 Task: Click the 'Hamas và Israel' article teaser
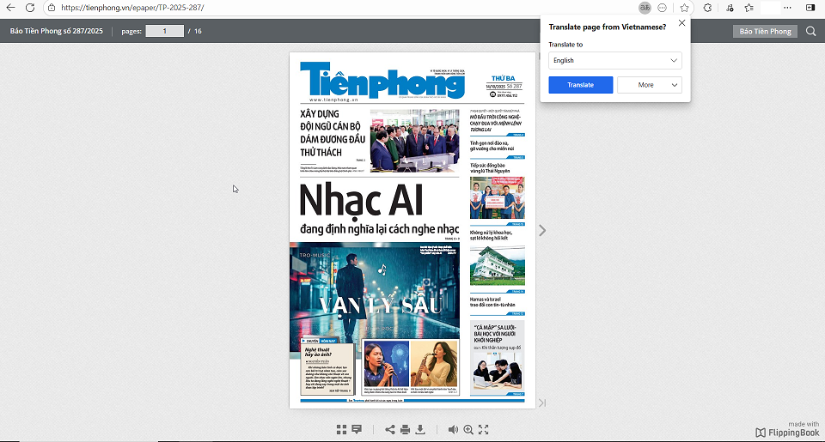(492, 302)
